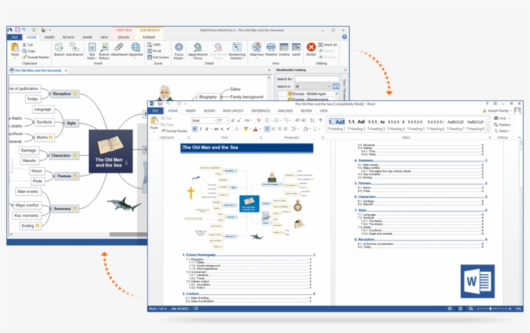The image size is (530, 333).
Task: Toggle show paragraph marks in Word
Action: (321, 120)
